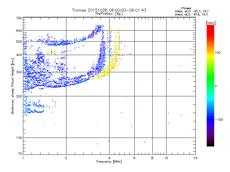The image size is (230, 172).
Task: Click the y-axis title 'Stationary phase Virtual Height [km]'
Action: pos(12,86)
